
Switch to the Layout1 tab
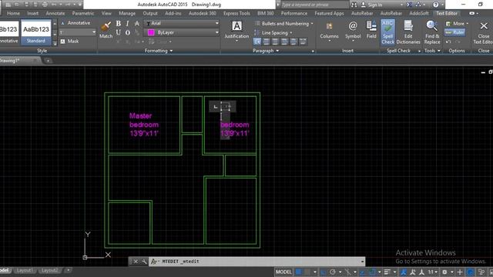tap(24, 270)
